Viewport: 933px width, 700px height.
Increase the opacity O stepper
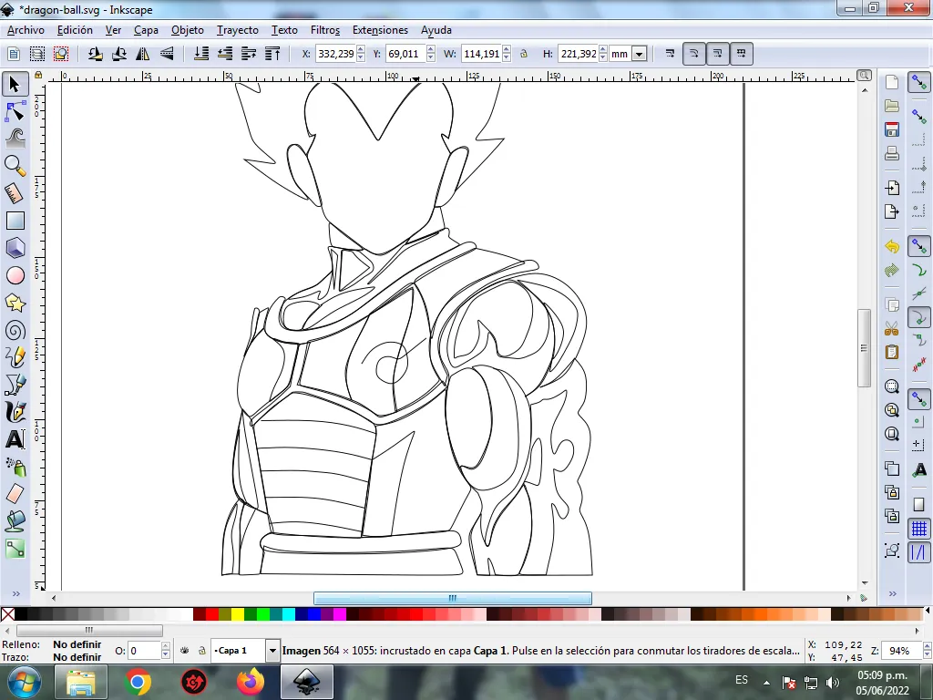[166, 646]
